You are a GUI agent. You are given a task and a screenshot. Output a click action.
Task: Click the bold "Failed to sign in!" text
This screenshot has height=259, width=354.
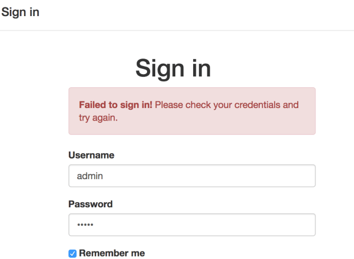coord(116,105)
